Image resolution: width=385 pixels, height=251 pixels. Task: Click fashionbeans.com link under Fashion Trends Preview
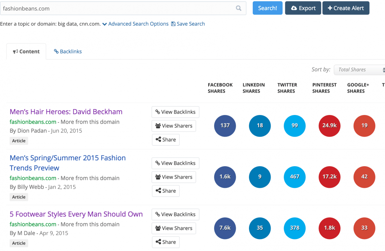pyautogui.click(x=33, y=178)
